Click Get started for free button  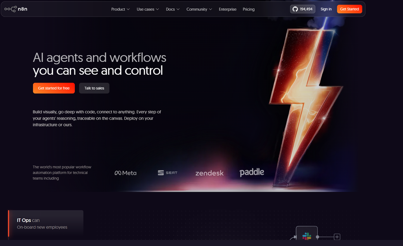click(54, 88)
